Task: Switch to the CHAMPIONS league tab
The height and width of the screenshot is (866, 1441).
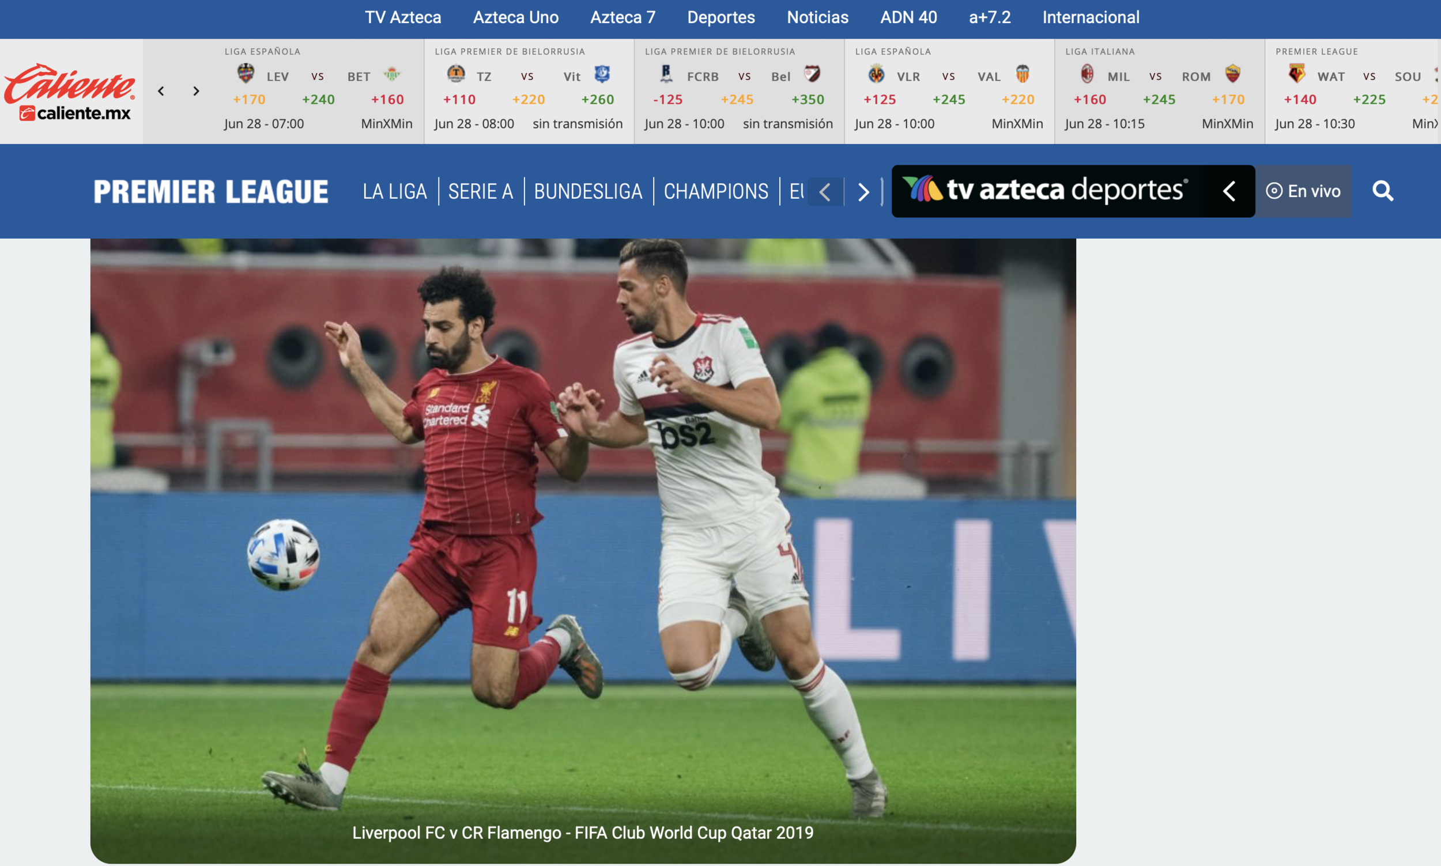Action: pos(716,191)
